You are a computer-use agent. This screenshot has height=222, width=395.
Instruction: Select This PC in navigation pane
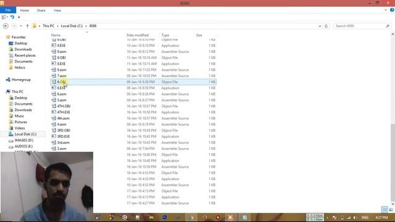click(17, 92)
